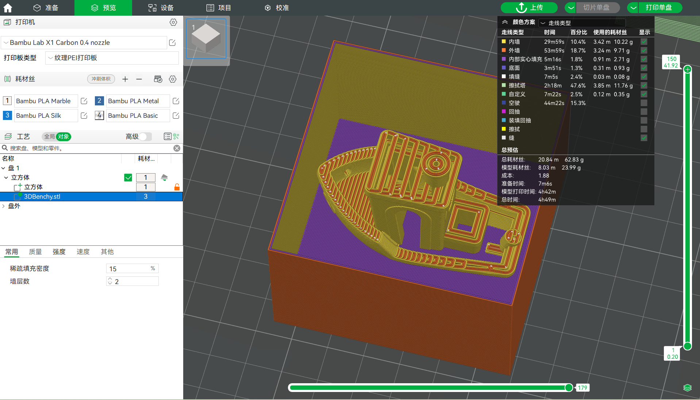
Task: Open dropdown arrow next to 打印单盘
Action: click(x=633, y=8)
